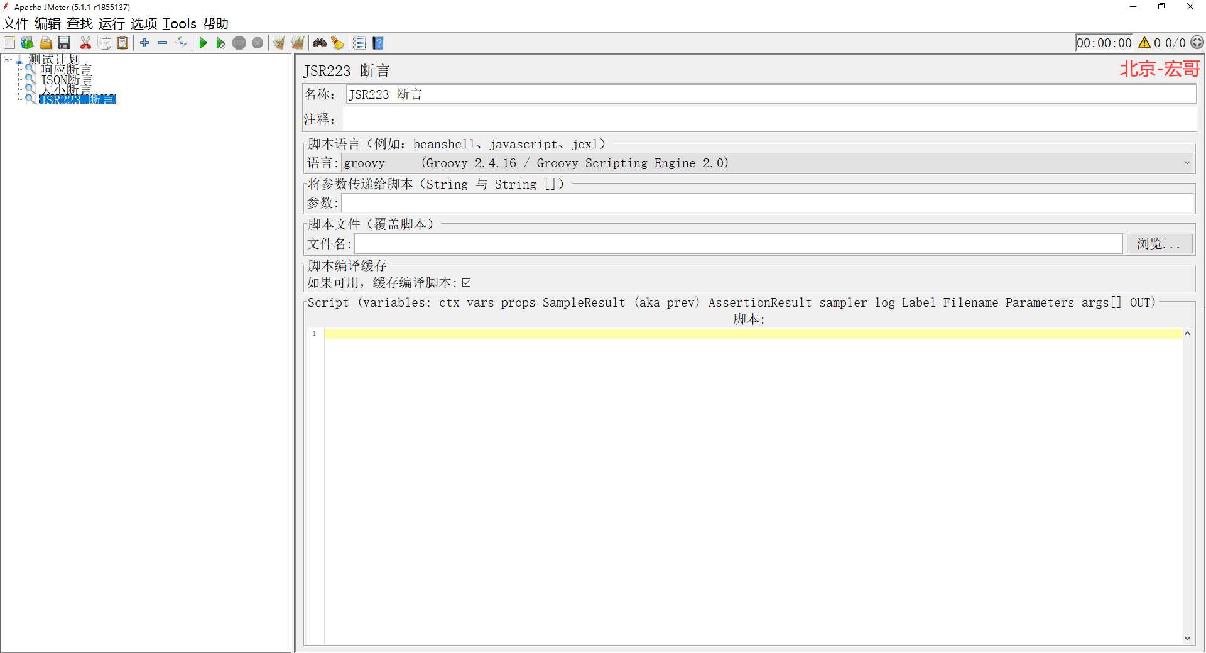Expand all nodes with plus icon

click(x=144, y=43)
